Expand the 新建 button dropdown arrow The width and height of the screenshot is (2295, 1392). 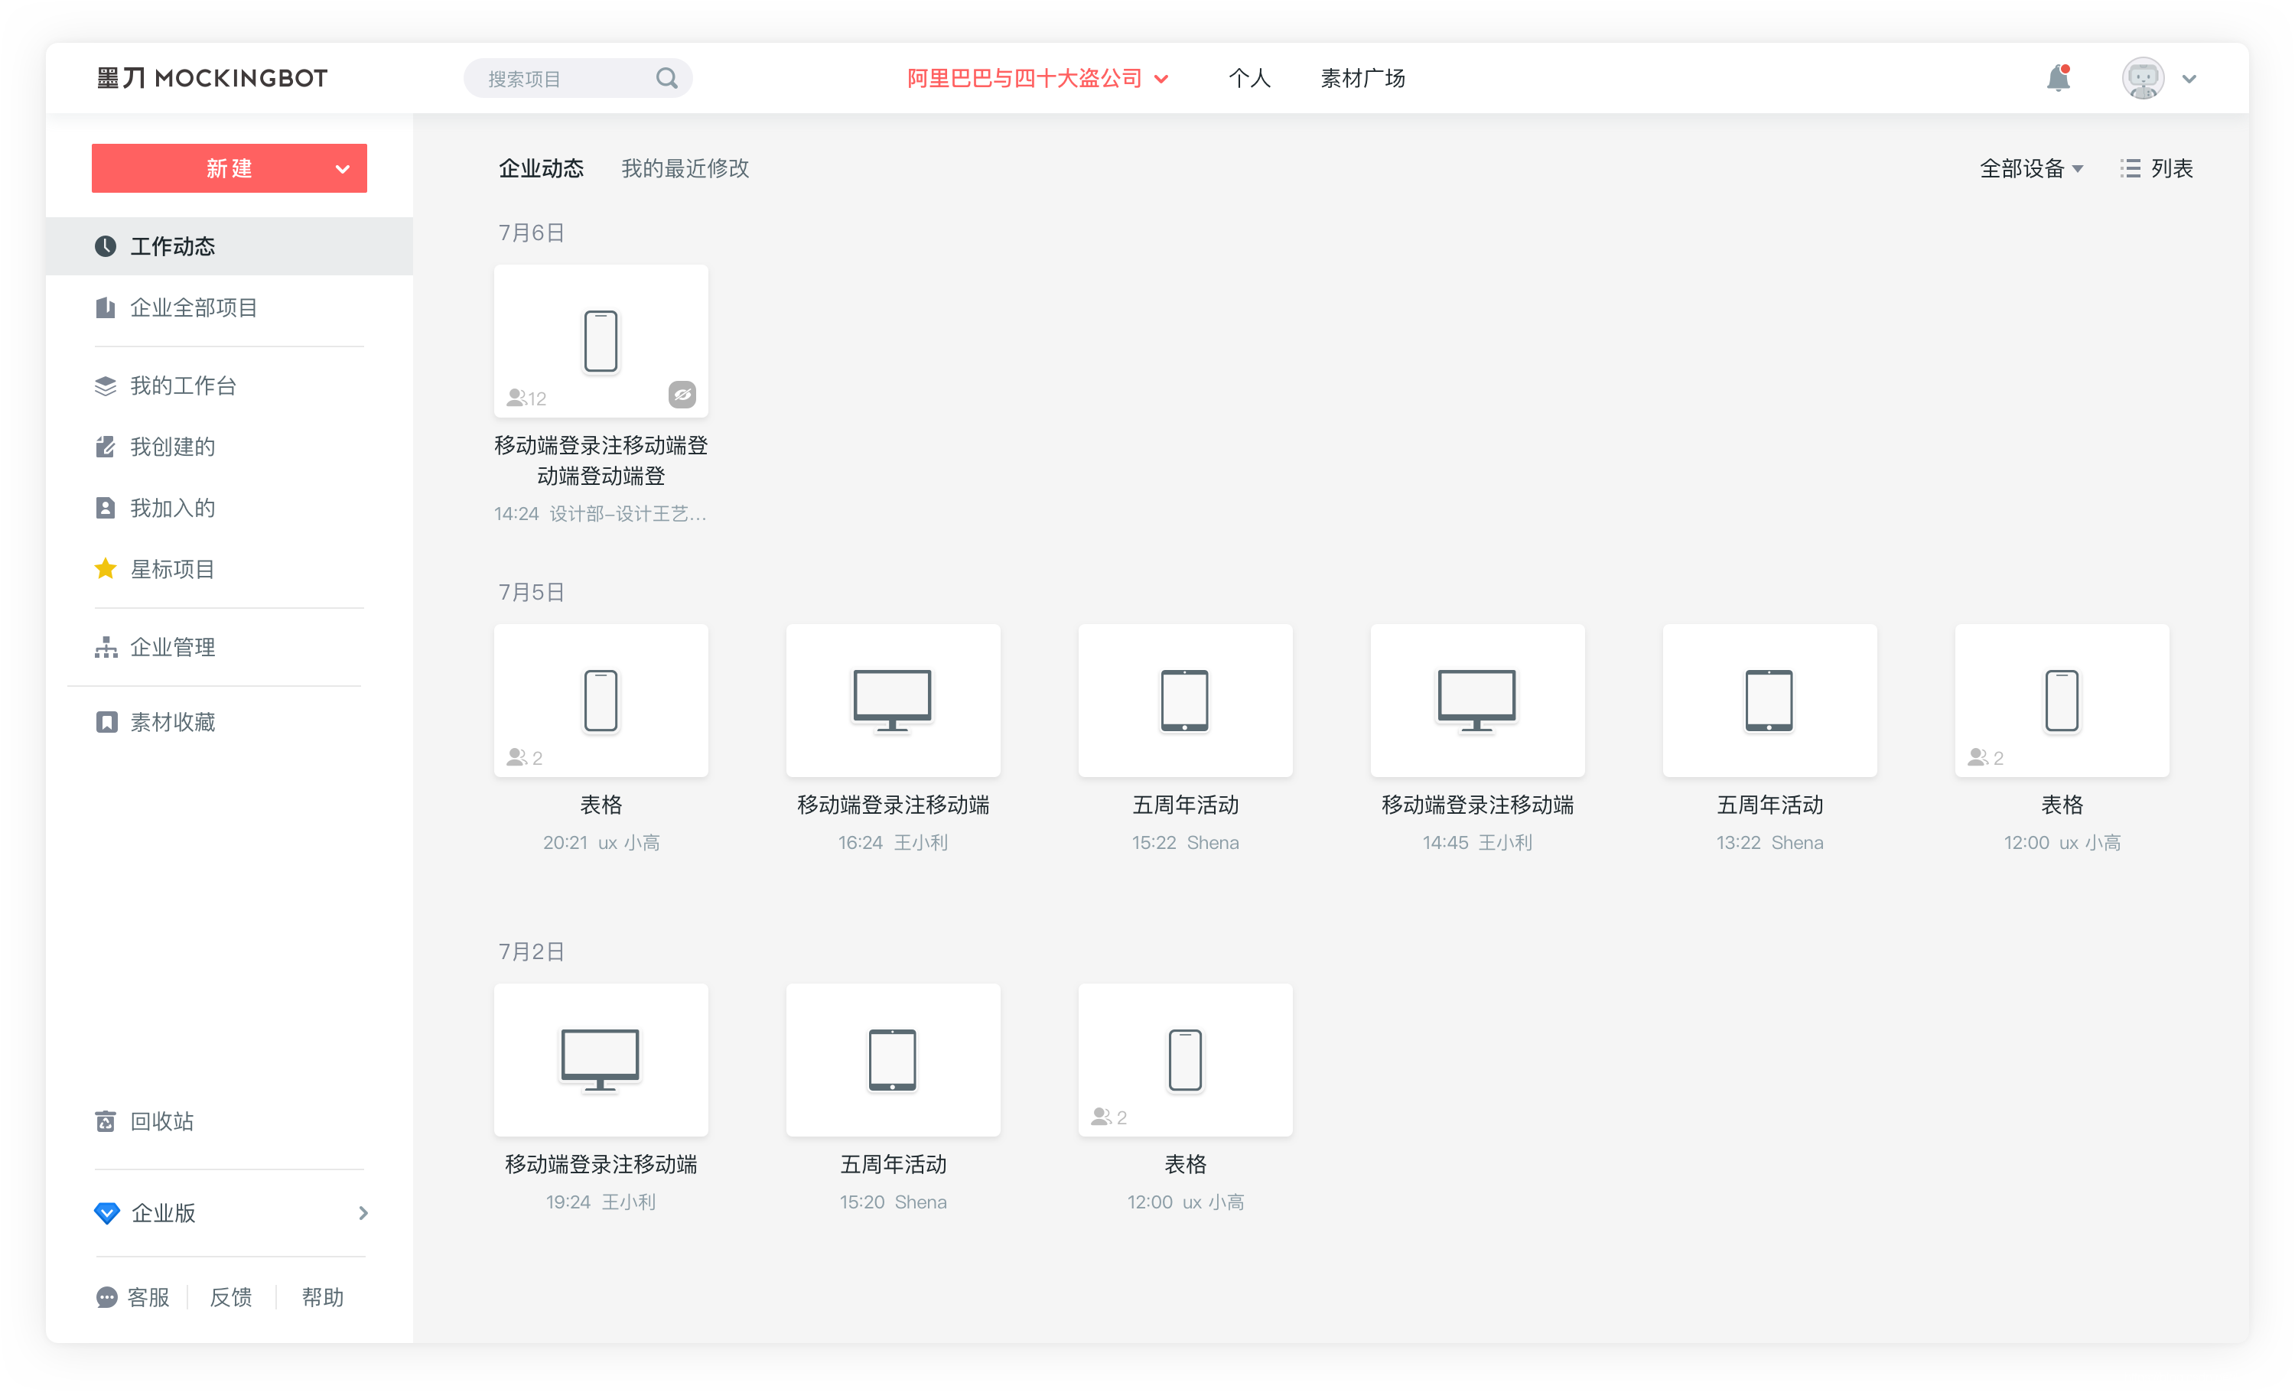click(343, 170)
